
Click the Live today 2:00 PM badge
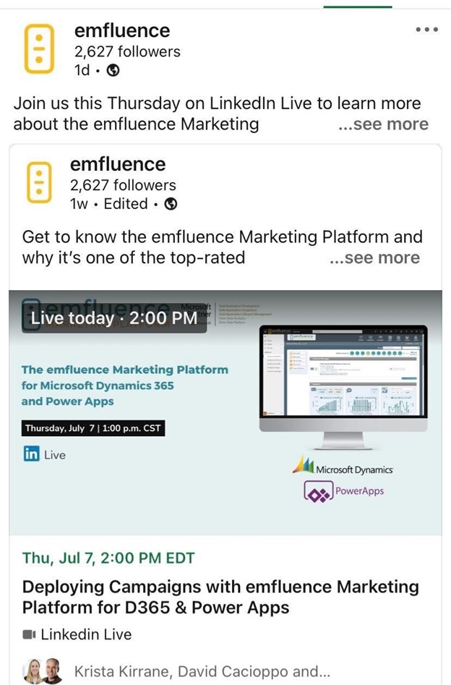click(114, 318)
